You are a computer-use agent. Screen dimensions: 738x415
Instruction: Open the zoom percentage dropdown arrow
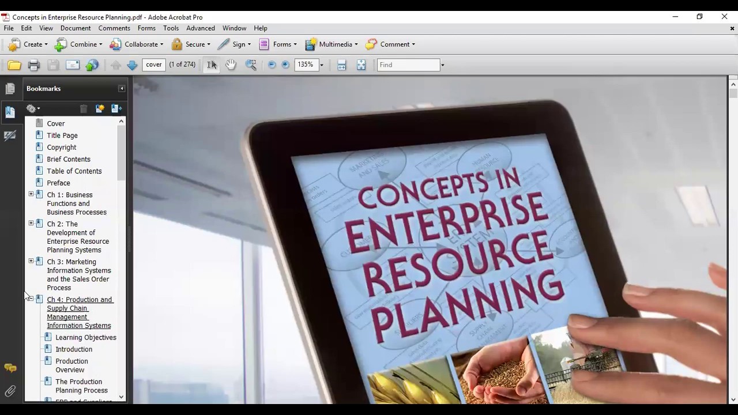pos(322,65)
